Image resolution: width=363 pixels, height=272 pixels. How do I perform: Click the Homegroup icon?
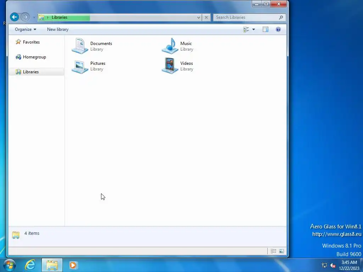point(18,57)
